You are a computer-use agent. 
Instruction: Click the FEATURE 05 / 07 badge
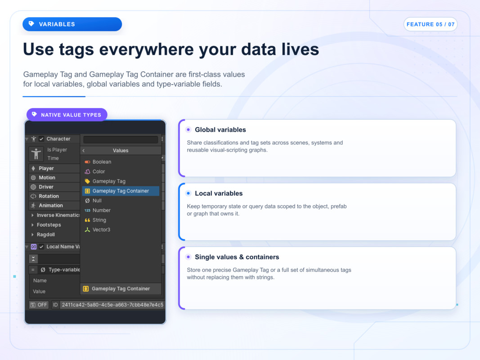431,24
